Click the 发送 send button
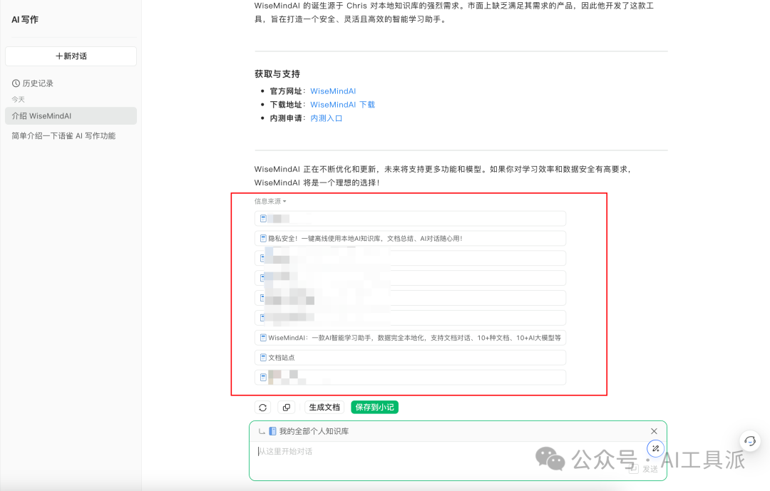Image resolution: width=770 pixels, height=491 pixels. 644,469
